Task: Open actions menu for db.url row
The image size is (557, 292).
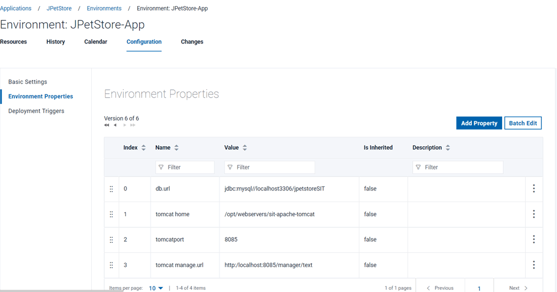Action: tap(533, 189)
